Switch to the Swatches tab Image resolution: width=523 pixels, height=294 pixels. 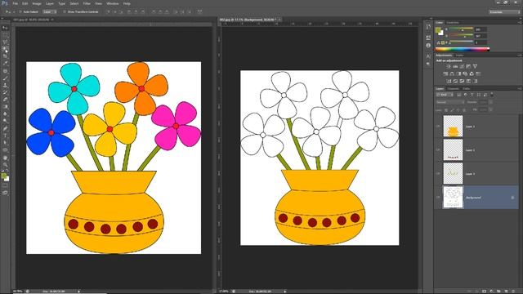click(453, 23)
